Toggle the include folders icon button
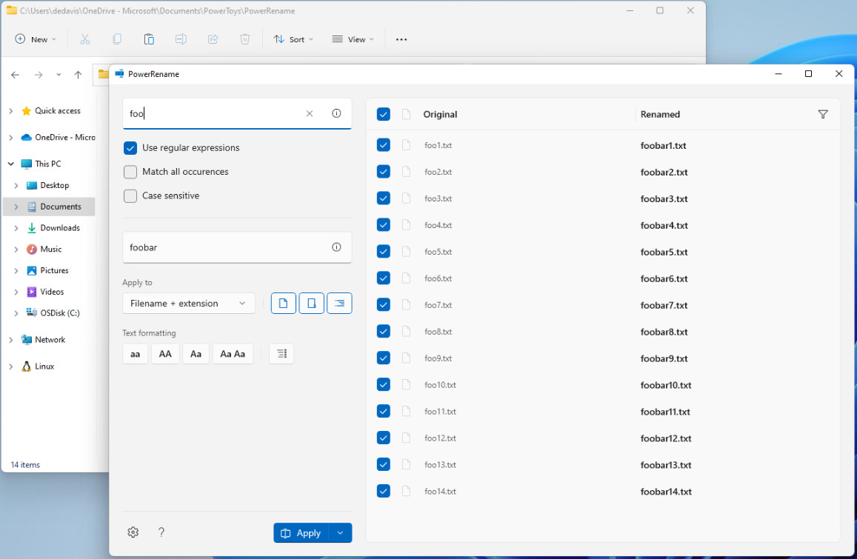Image resolution: width=857 pixels, height=559 pixels. click(x=312, y=304)
